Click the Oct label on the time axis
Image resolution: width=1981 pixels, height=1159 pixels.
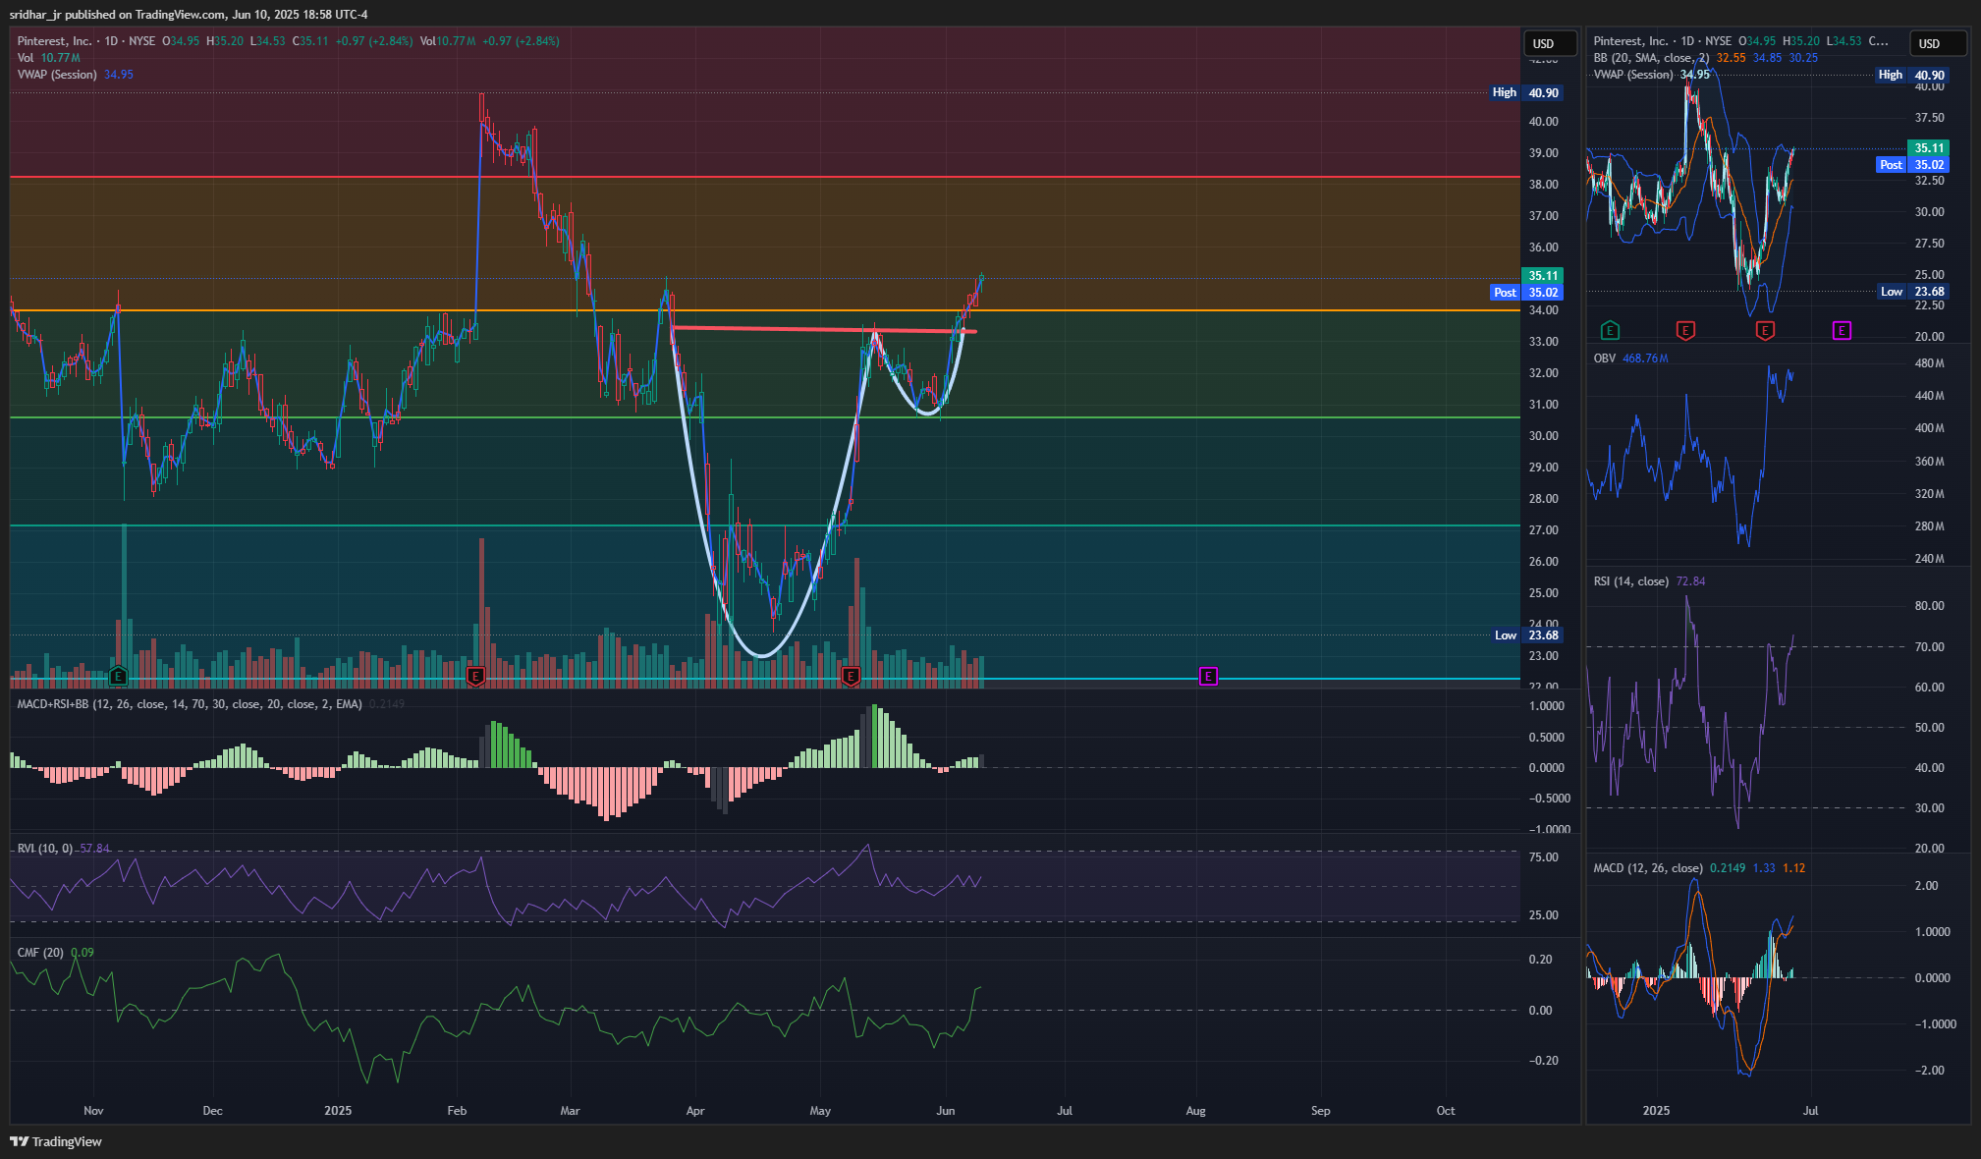tap(1446, 1111)
